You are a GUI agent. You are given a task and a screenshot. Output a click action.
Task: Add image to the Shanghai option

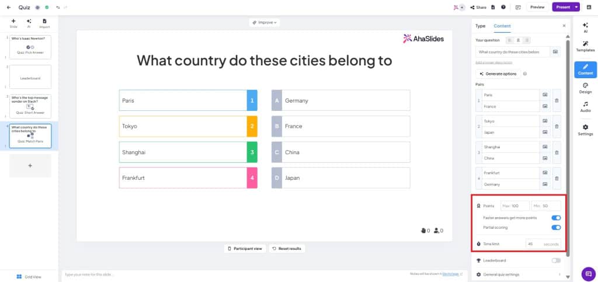545,147
